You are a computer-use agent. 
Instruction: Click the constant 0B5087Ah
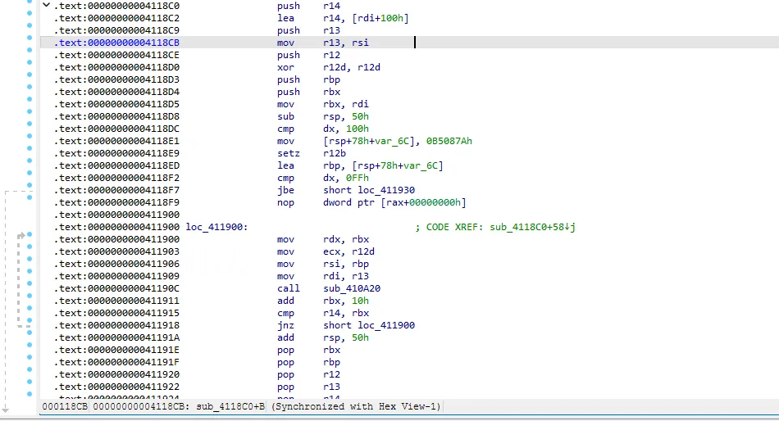pyautogui.click(x=449, y=141)
